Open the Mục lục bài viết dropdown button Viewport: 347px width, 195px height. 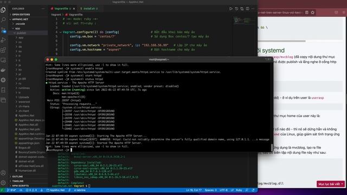click(330, 184)
